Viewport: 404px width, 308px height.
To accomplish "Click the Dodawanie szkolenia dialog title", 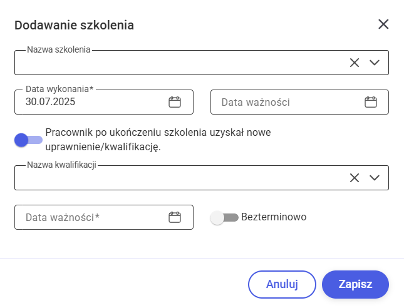I will (74, 25).
